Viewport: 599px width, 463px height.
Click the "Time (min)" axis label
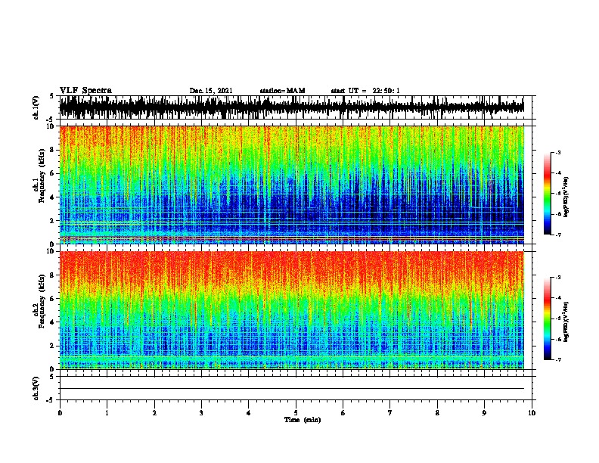(303, 420)
